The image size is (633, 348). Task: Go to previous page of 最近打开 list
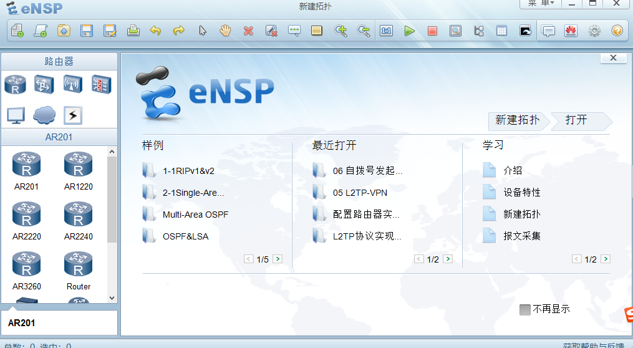[x=419, y=259]
